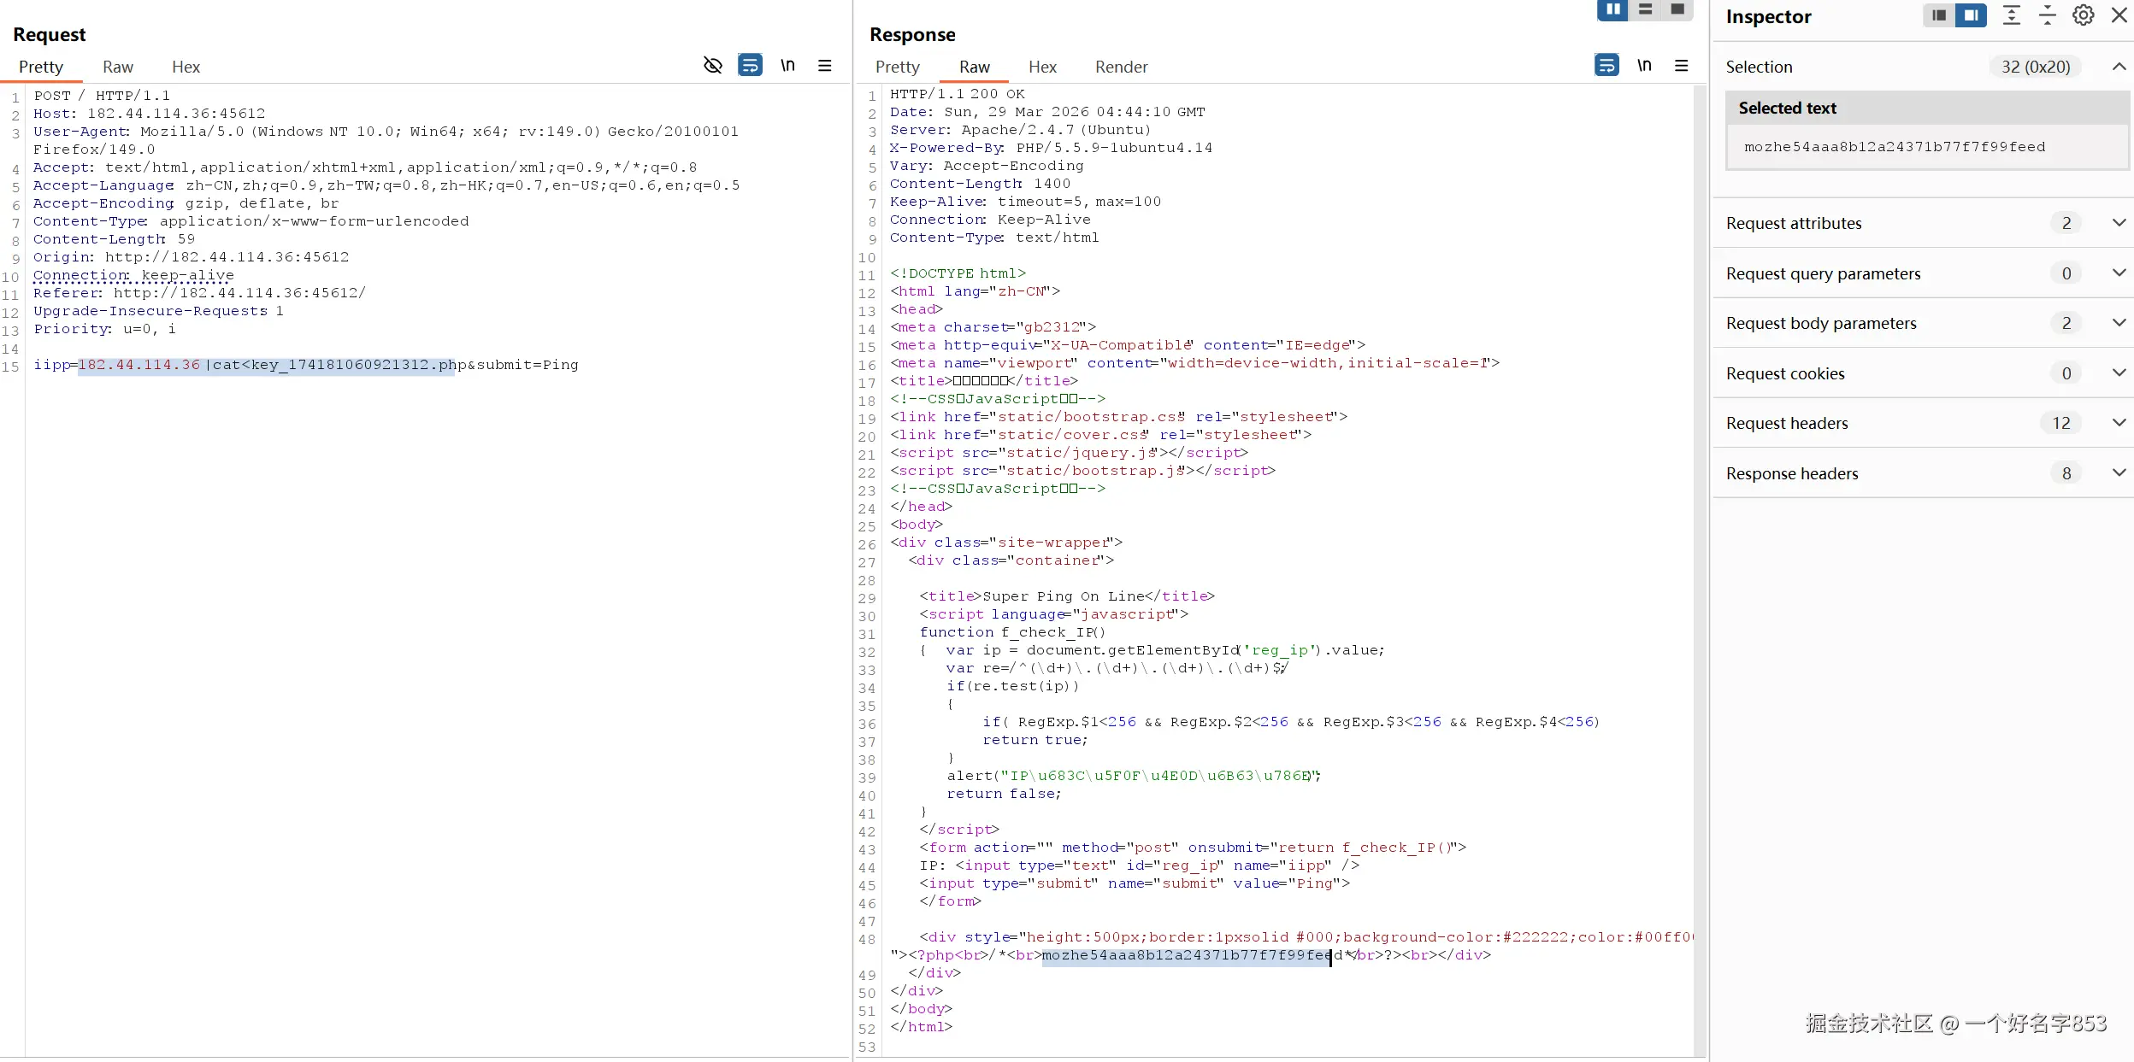Toggle word wrap icon in Response panel
Screen dimensions: 2134x1062
pos(1606,66)
